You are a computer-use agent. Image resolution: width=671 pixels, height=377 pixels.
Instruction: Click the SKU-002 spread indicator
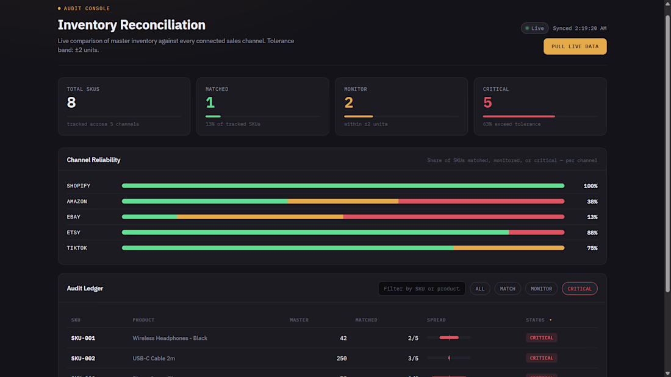coord(448,358)
